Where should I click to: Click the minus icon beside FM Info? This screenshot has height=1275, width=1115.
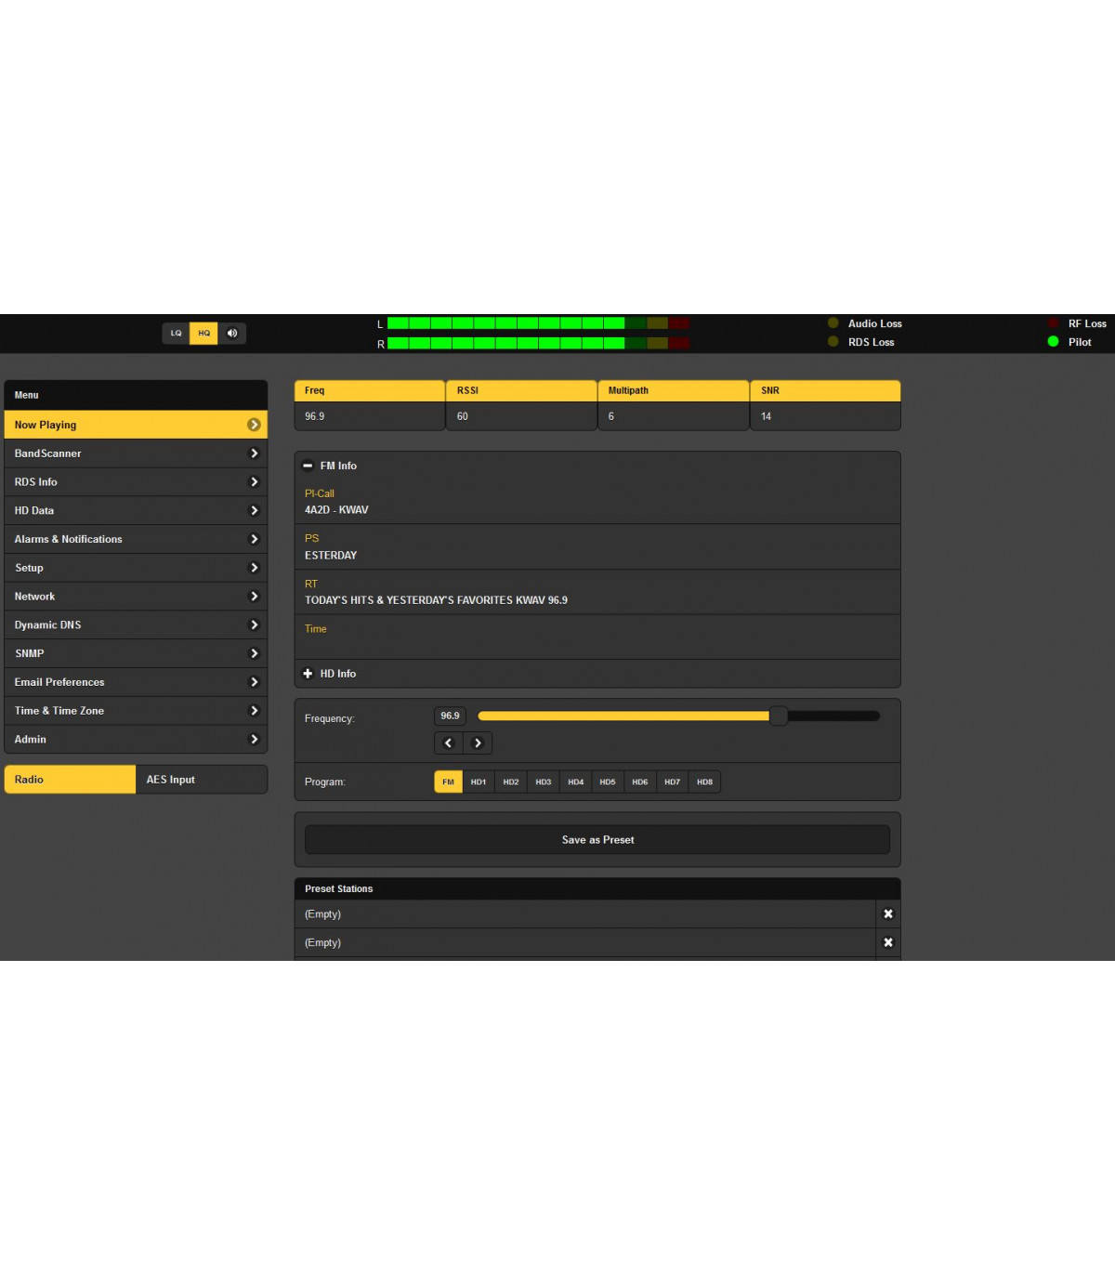(308, 466)
